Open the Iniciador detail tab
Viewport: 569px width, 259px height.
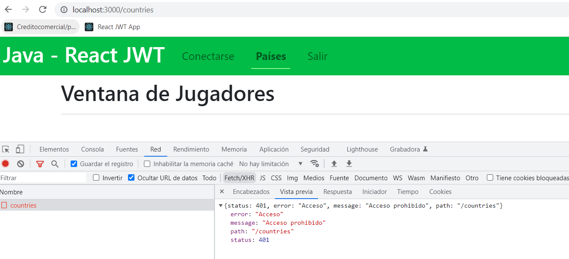pyautogui.click(x=375, y=192)
